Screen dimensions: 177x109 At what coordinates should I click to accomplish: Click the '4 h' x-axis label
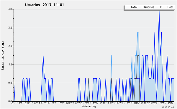point(40,103)
